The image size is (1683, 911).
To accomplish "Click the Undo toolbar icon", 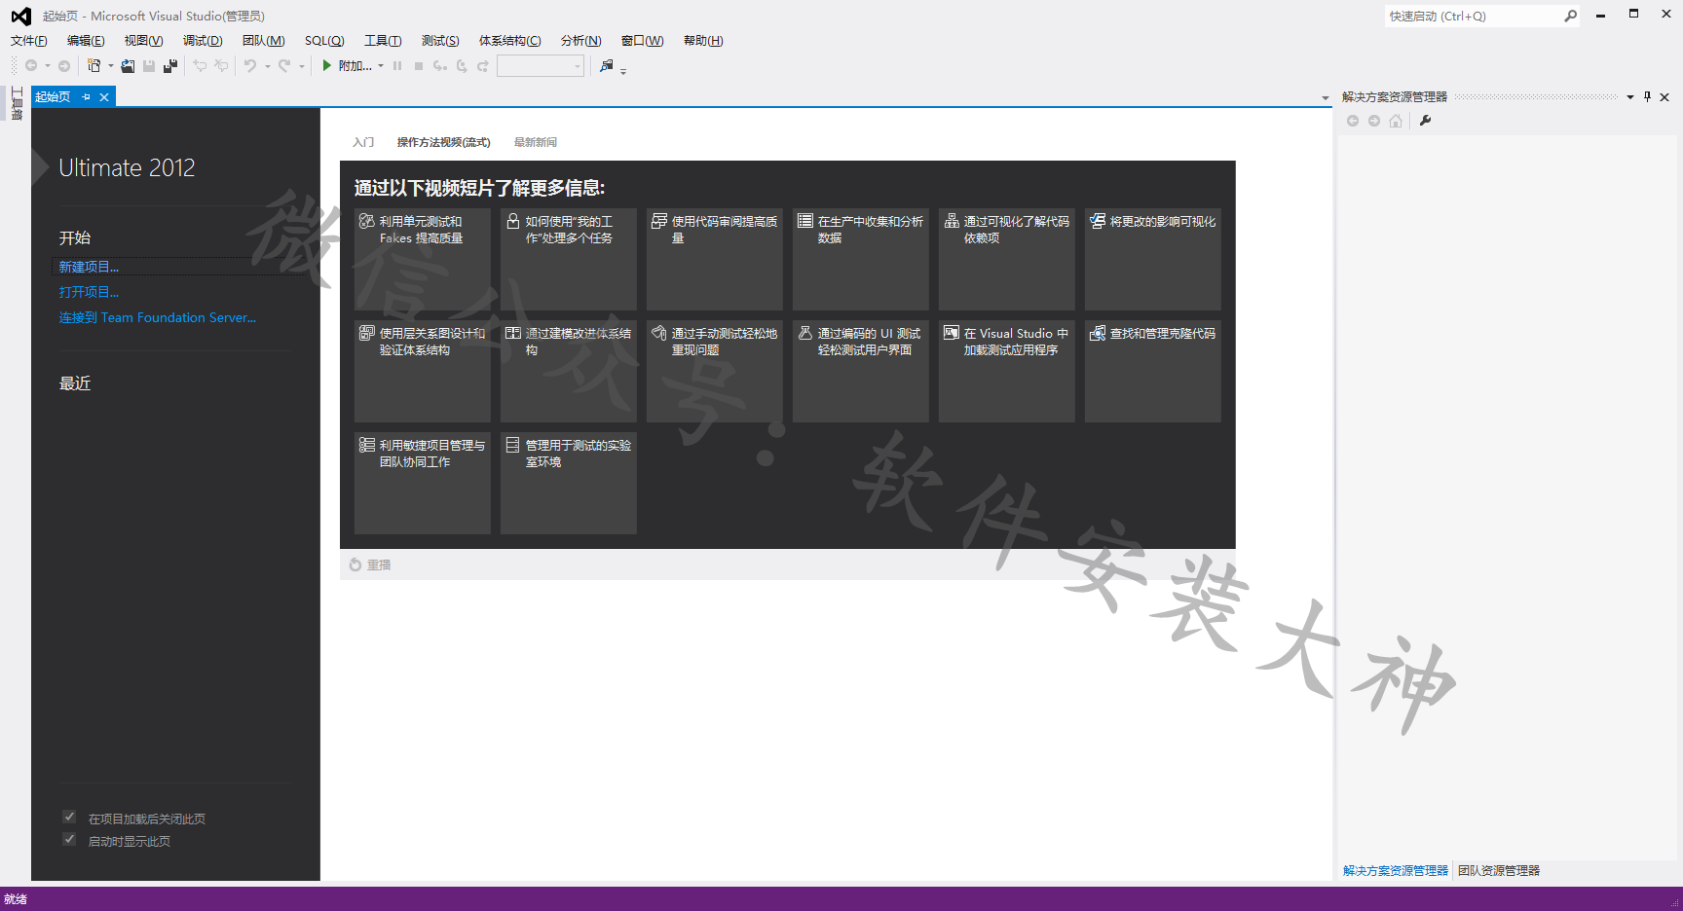I will point(250,66).
